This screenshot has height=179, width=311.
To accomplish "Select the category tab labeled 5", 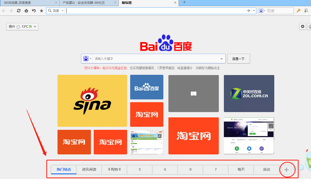I will pyautogui.click(x=140, y=170).
